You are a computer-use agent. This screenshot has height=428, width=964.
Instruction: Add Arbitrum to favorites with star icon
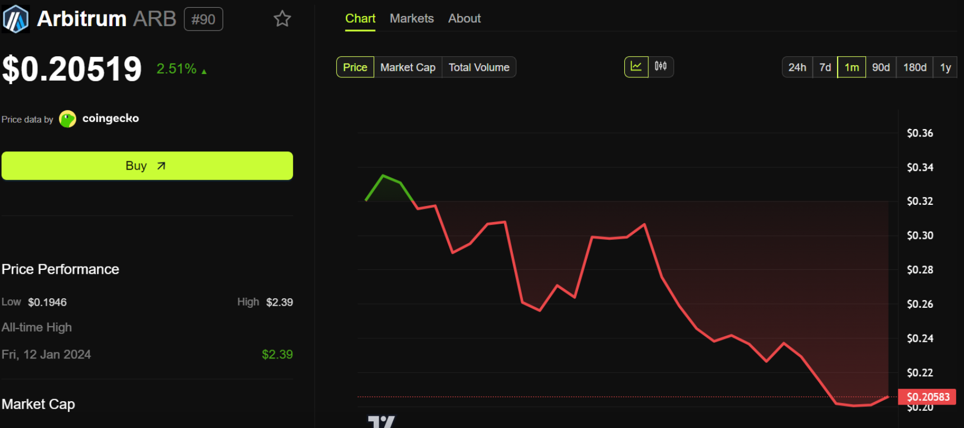282,19
